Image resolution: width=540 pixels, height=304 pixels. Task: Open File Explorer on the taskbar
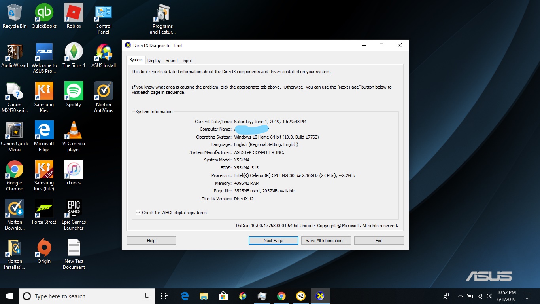(x=204, y=296)
